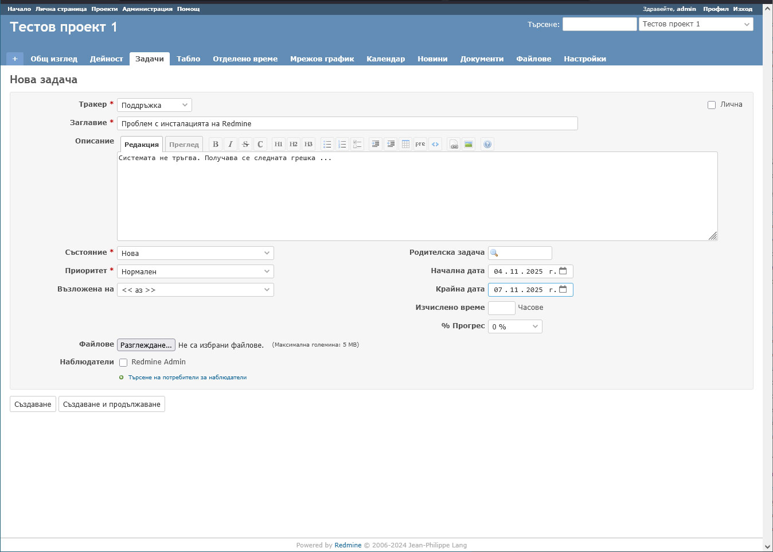Open the new object plus menu
This screenshot has height=552, width=773.
tap(15, 59)
